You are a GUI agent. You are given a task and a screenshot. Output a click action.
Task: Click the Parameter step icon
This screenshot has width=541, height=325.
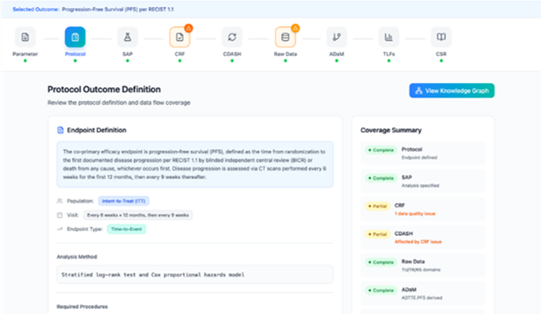25,37
